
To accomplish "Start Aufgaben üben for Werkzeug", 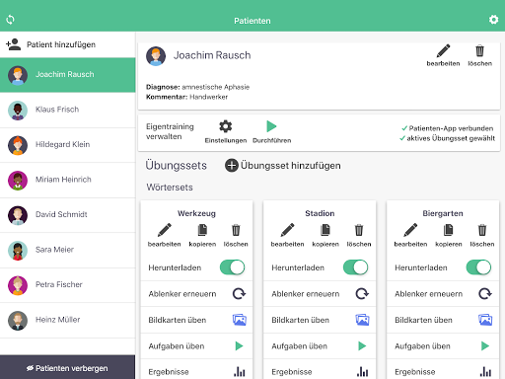I will (x=239, y=345).
